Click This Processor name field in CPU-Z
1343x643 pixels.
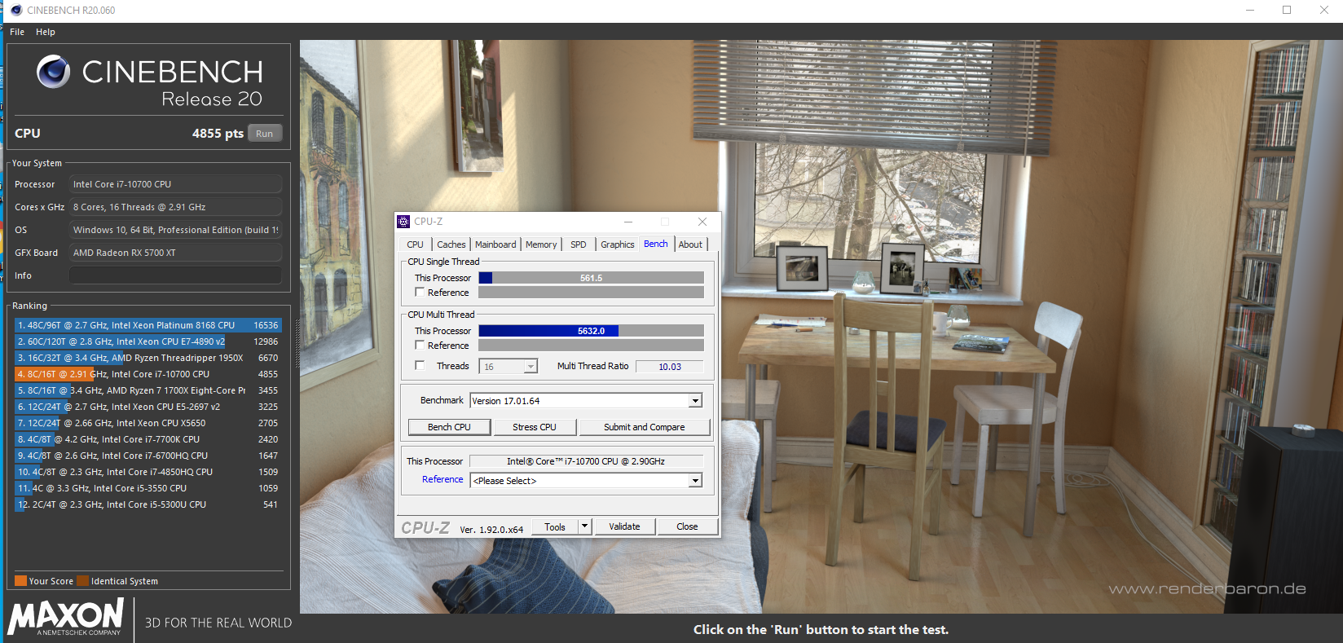pos(586,461)
